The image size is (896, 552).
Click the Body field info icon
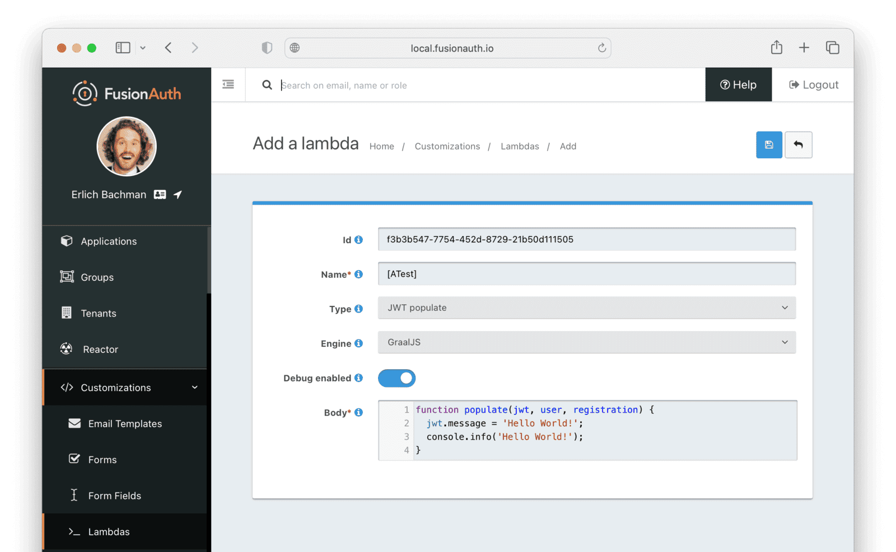click(x=358, y=413)
